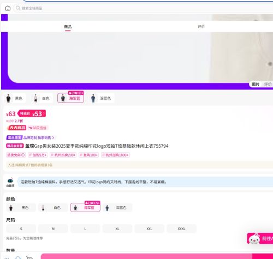Image resolution: width=273 pixels, height=259 pixels.
Task: Select 评价 on the image overlay toggle
Action: point(268,85)
